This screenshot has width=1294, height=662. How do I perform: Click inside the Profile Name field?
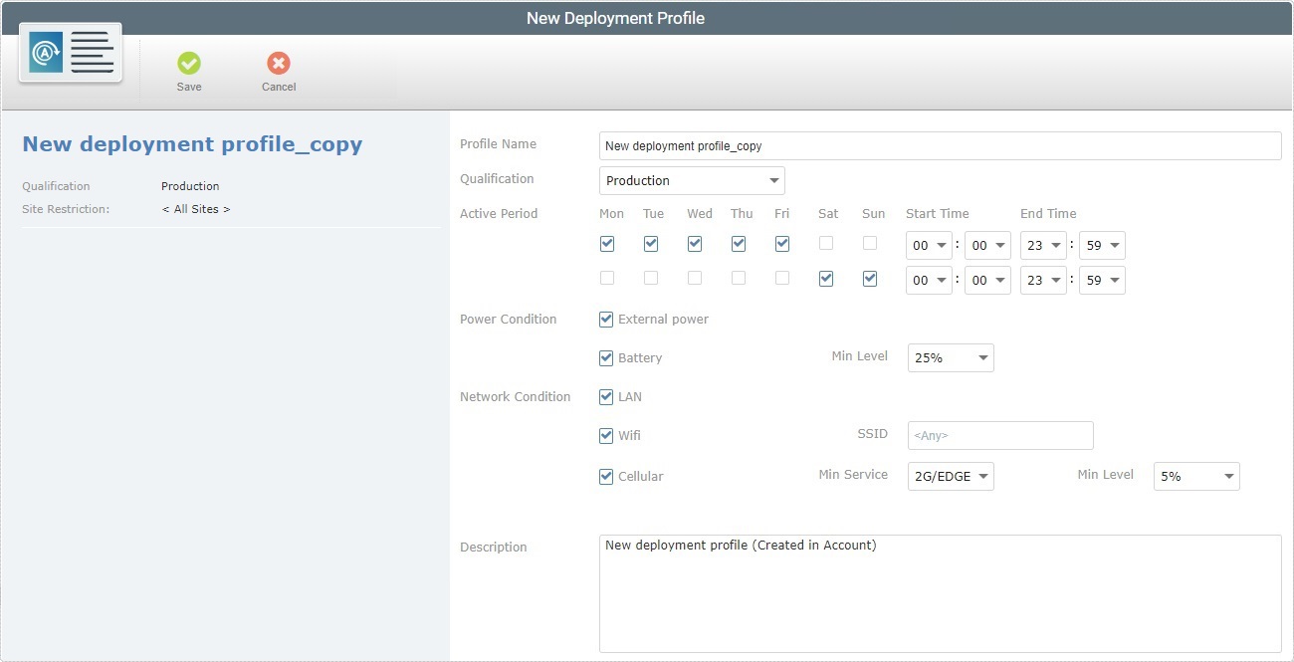click(940, 145)
